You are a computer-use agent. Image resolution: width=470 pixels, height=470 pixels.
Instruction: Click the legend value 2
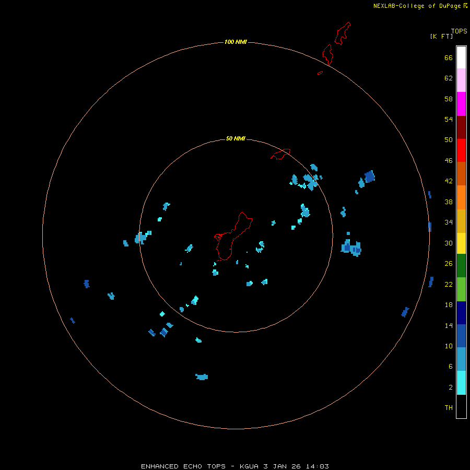451,387
